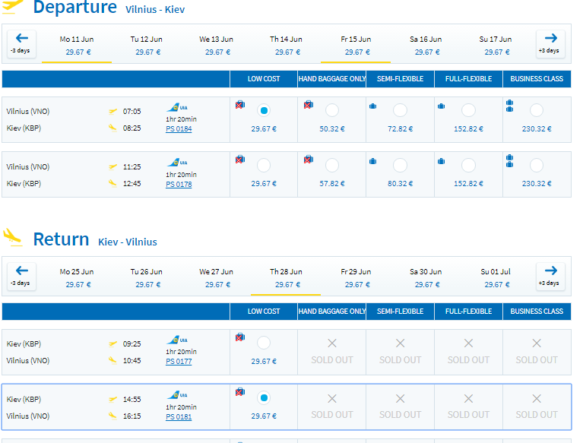583x443 pixels.
Task: Switch return date to Fr 29 Jun
Action: (x=356, y=278)
